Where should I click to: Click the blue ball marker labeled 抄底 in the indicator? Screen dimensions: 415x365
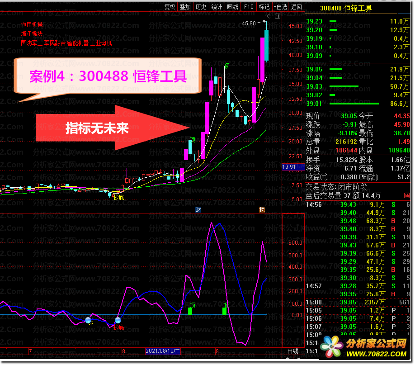[118, 320]
